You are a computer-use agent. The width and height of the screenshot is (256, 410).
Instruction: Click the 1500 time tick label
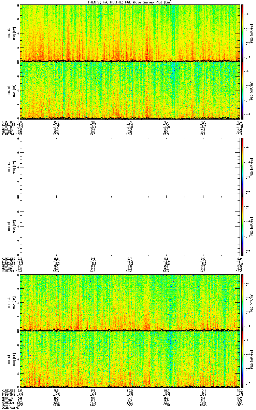coord(129,406)
